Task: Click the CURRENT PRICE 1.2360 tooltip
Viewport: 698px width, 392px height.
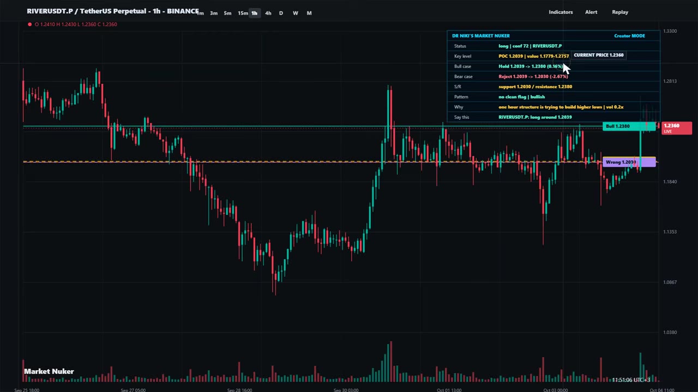Action: click(598, 55)
